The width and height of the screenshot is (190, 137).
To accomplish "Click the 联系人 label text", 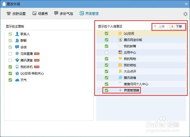I will (x=25, y=34).
